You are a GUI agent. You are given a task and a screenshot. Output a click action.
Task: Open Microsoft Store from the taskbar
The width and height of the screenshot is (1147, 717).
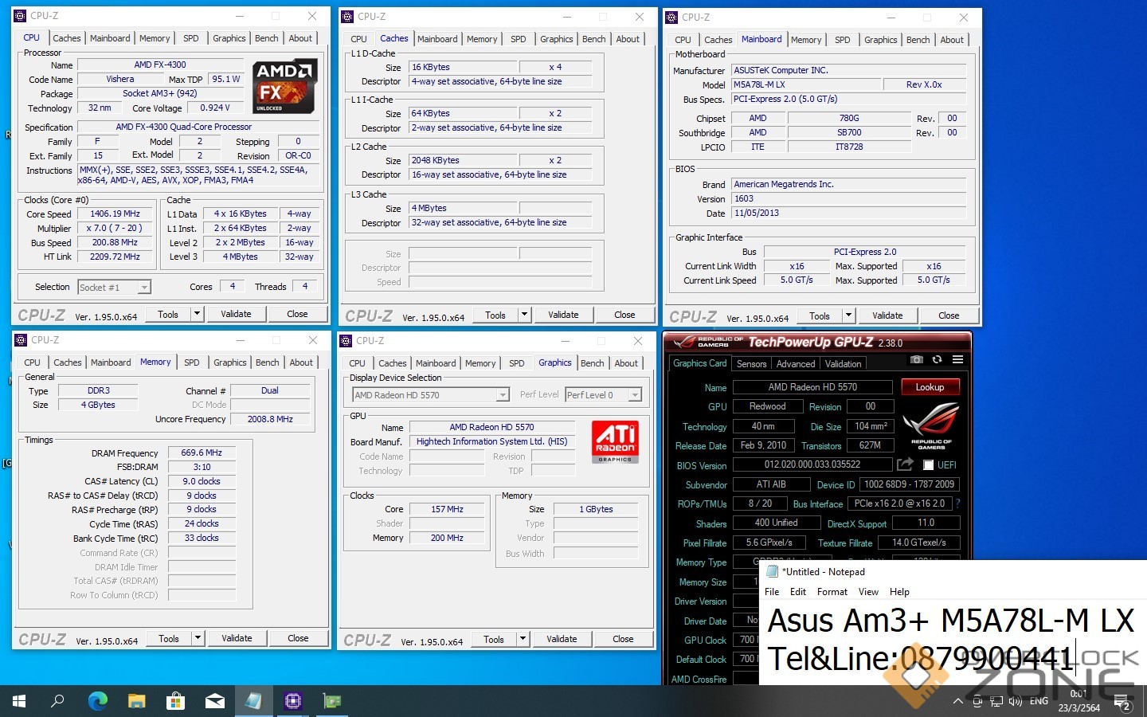pyautogui.click(x=175, y=701)
